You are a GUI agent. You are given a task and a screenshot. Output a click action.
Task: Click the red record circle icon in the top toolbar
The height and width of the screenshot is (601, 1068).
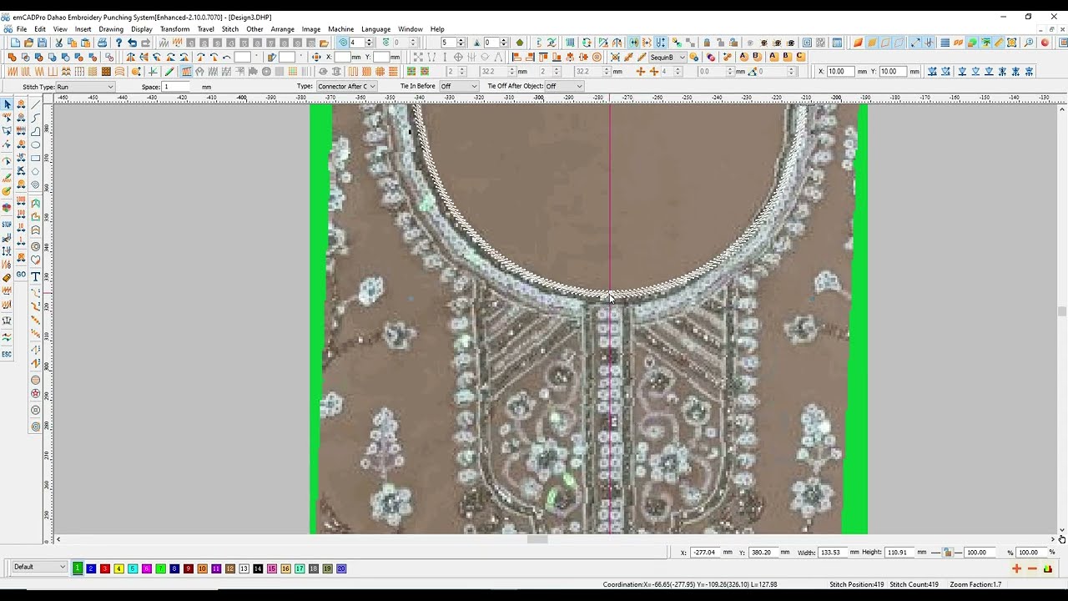coord(1045,43)
